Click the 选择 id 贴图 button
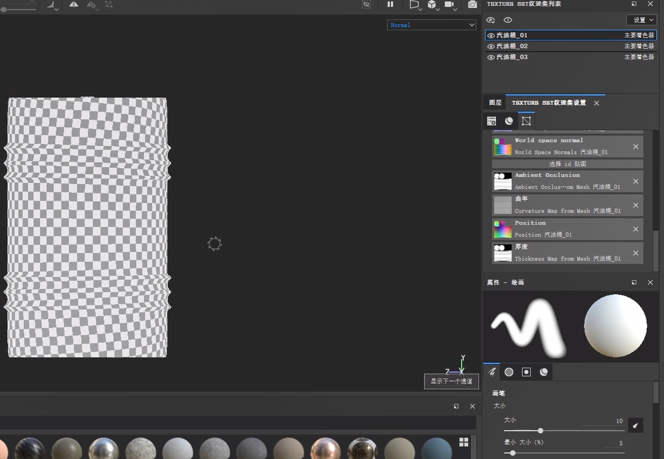 567,164
